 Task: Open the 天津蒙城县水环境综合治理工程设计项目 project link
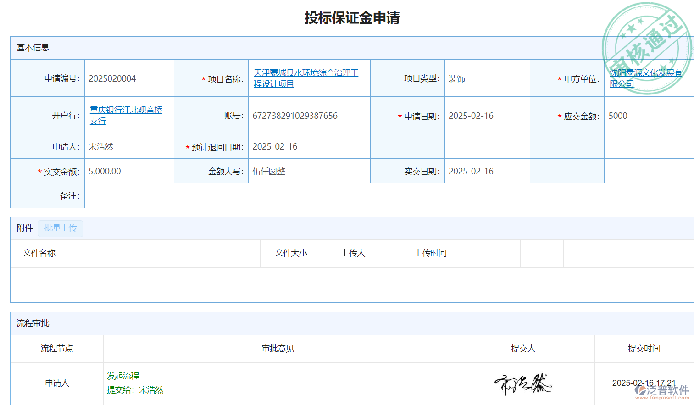[x=305, y=78]
